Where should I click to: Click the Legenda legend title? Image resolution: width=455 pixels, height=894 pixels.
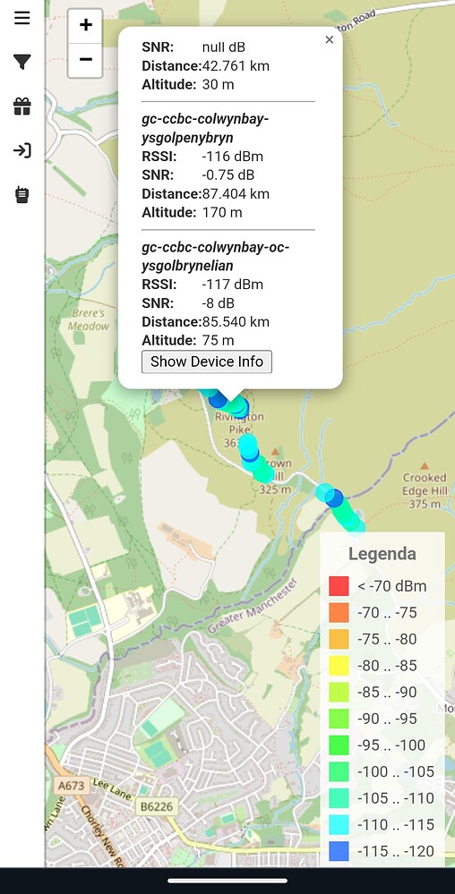[x=382, y=554]
